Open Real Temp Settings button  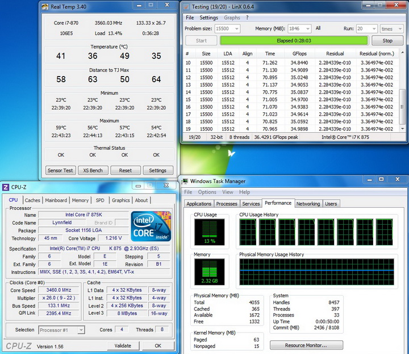(x=157, y=170)
